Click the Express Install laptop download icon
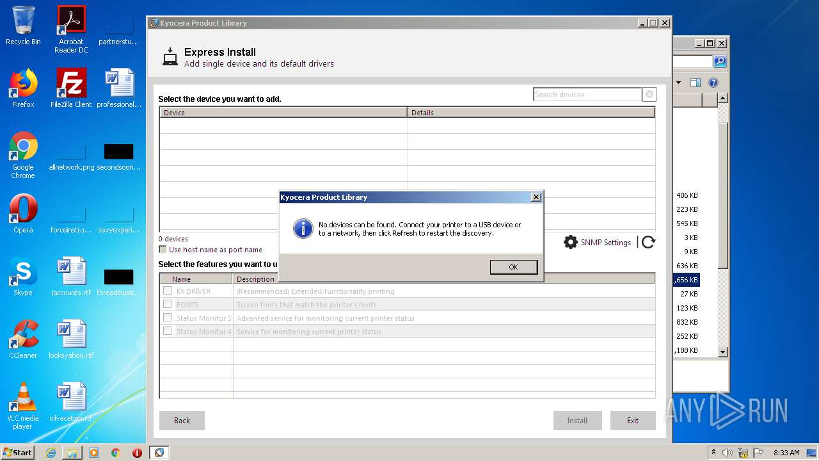Image resolution: width=819 pixels, height=461 pixels. pyautogui.click(x=170, y=57)
